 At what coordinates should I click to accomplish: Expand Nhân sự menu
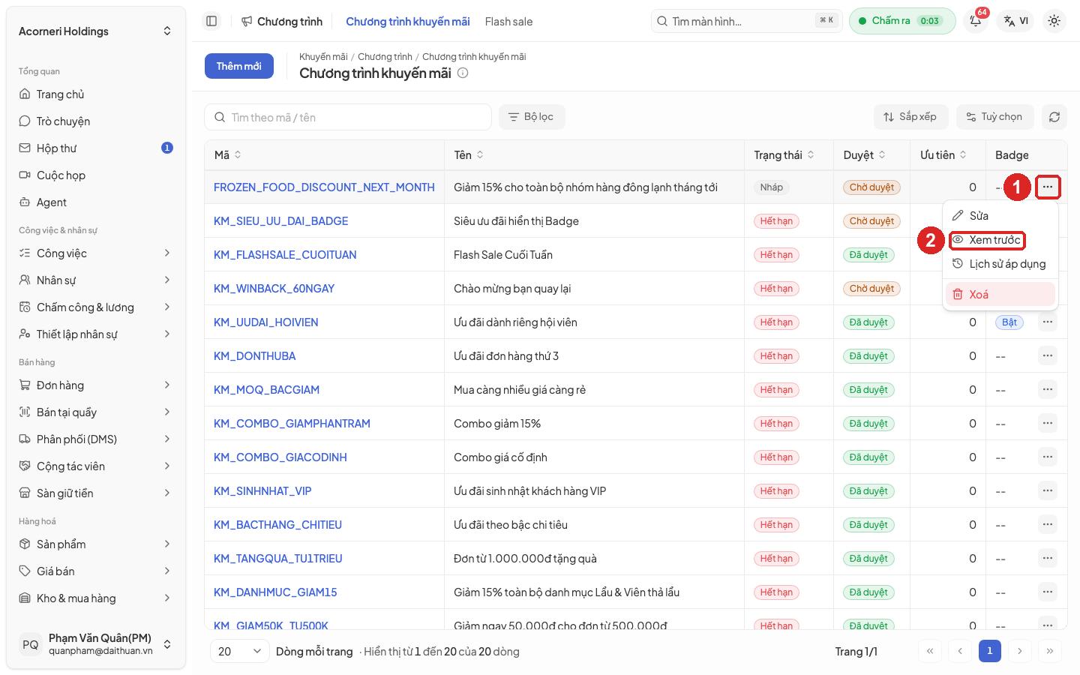pyautogui.click(x=96, y=280)
